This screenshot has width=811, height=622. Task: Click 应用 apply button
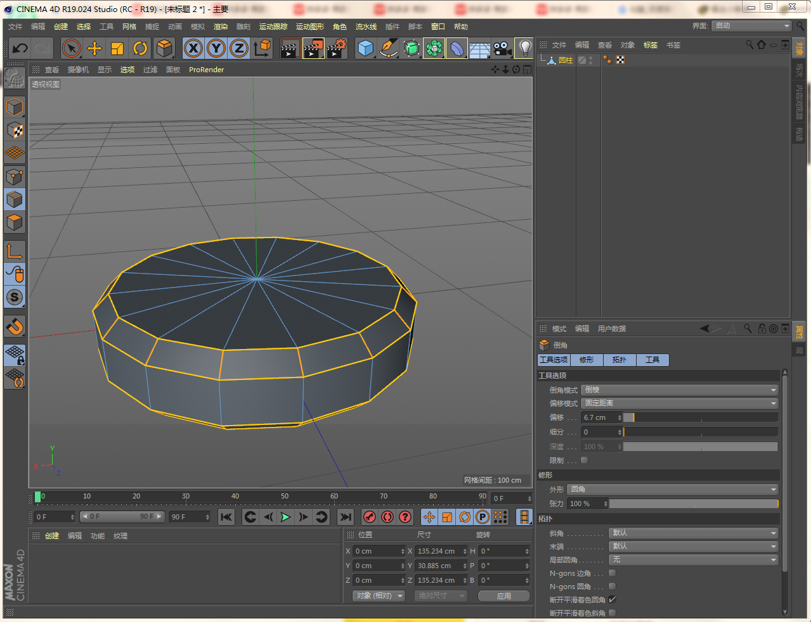coord(504,596)
